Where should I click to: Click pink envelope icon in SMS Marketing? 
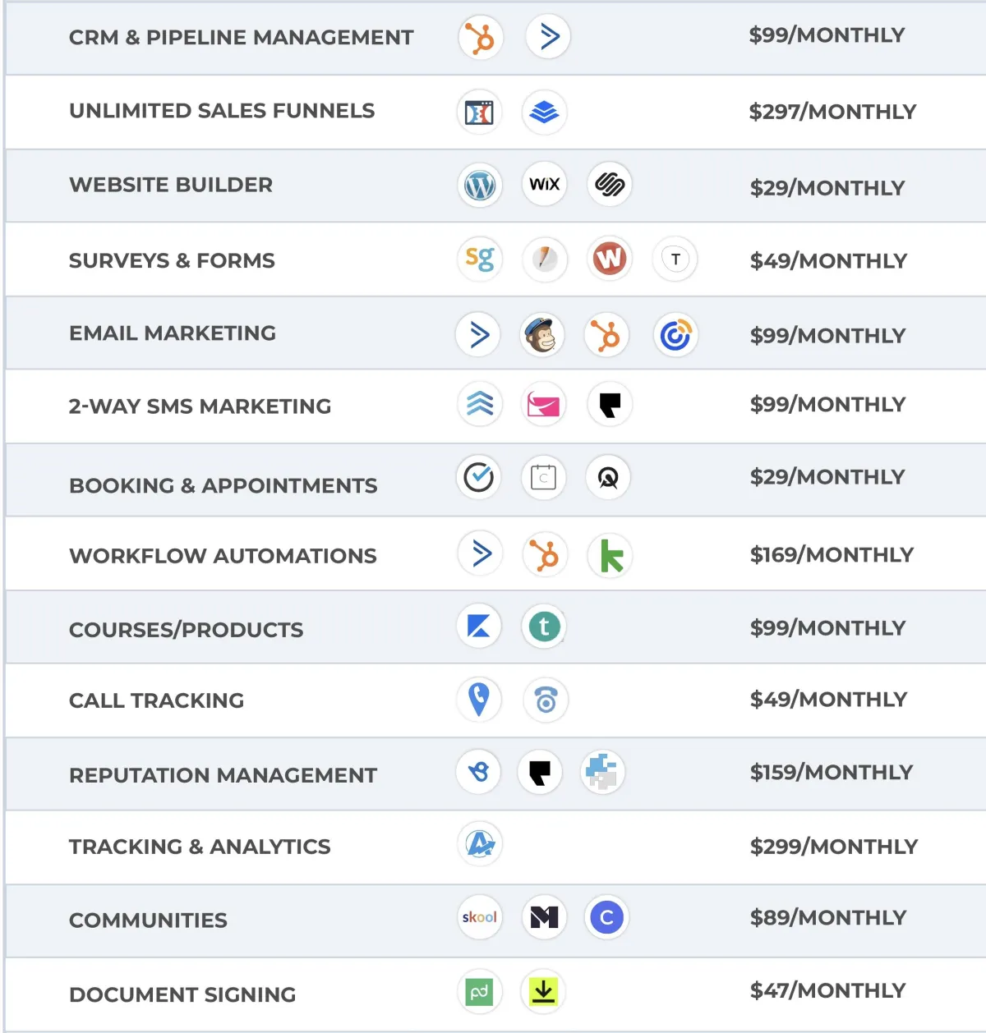pos(544,404)
